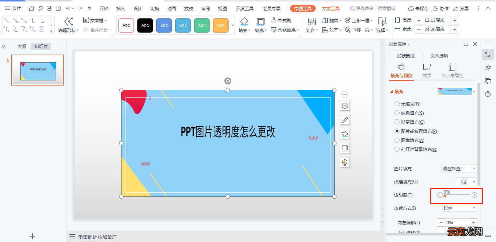The image size is (496, 242).
Task: Click the 分享 button
Action: point(461,8)
